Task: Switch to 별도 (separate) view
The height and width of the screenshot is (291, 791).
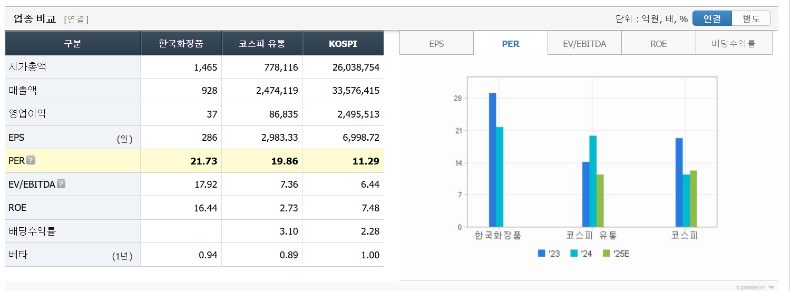Action: [751, 18]
